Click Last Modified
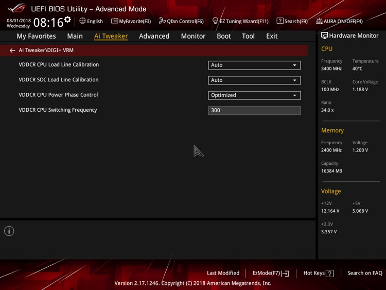Viewport: 386px width, 290px height. (x=223, y=273)
